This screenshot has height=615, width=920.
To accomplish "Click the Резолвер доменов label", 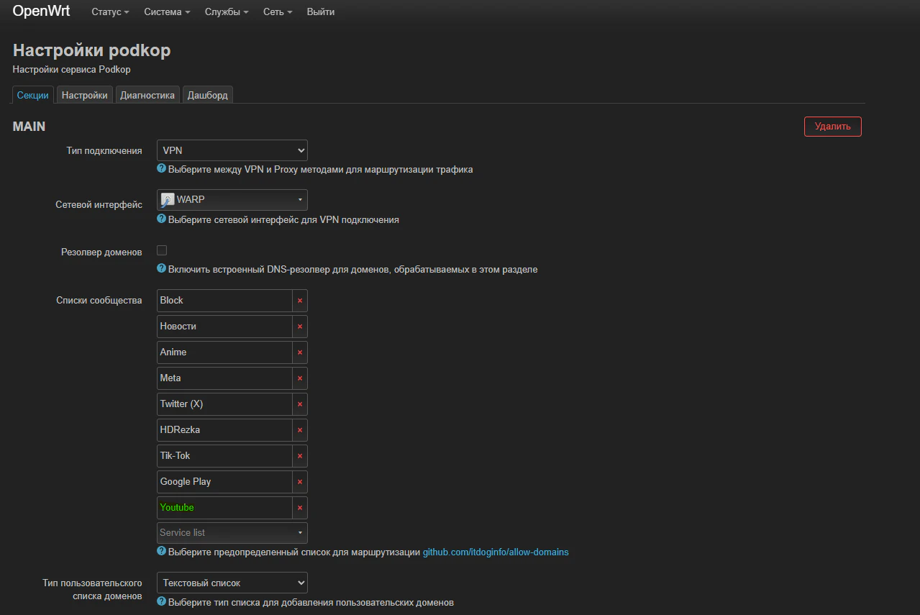I will pyautogui.click(x=101, y=252).
